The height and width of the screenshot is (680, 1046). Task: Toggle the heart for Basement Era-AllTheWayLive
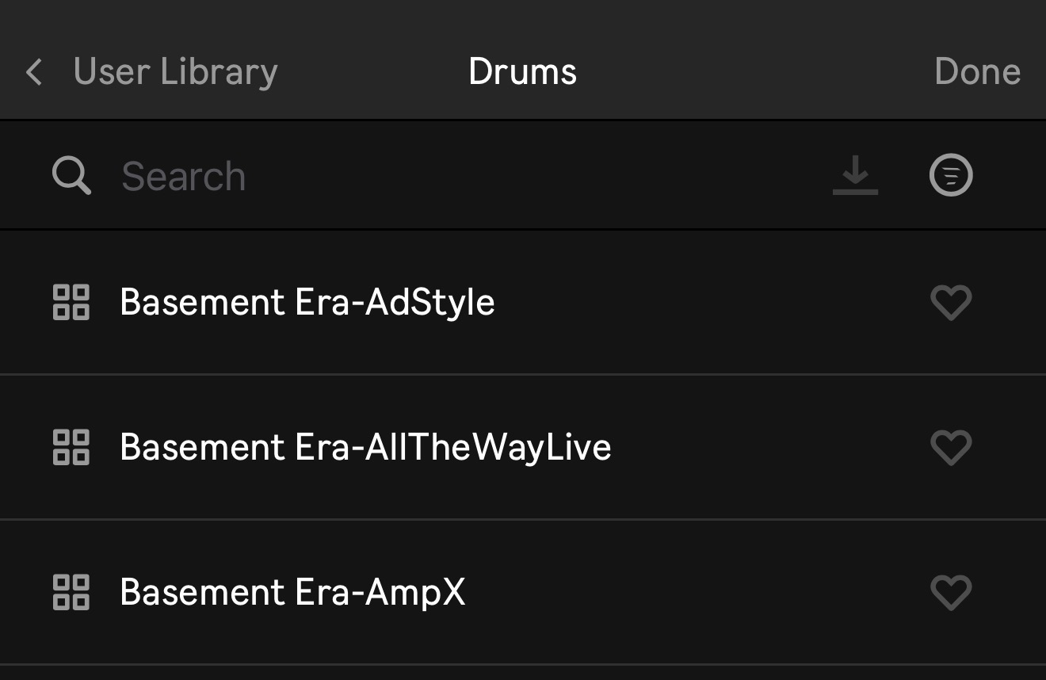[951, 448]
